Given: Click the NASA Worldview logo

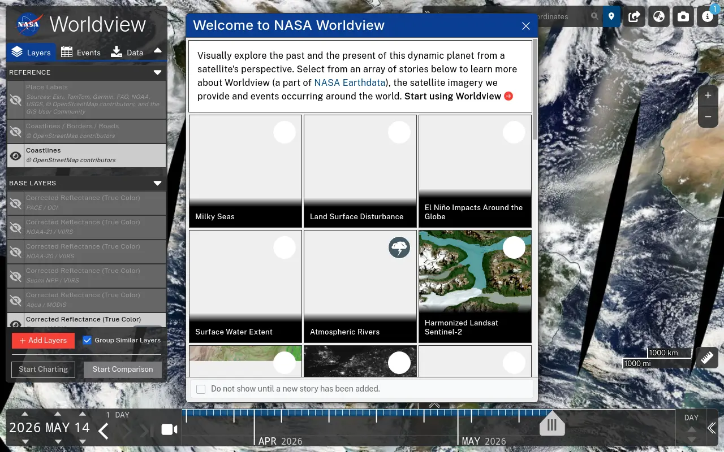Looking at the screenshot, I should [x=81, y=24].
